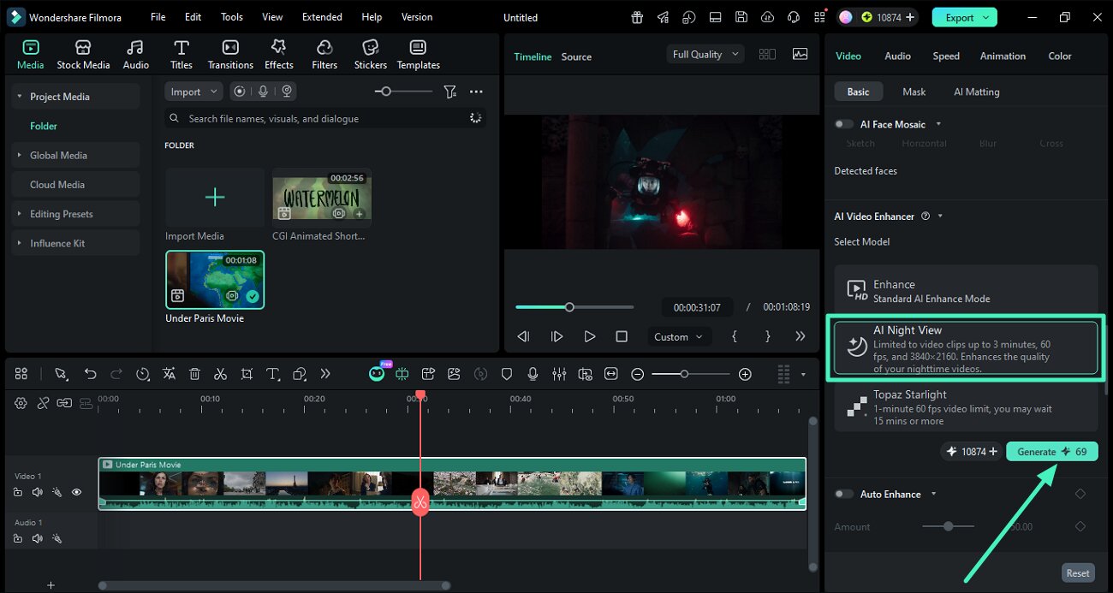Viewport: 1113px width, 593px height.
Task: Open the Audio library tab
Action: coord(135,55)
